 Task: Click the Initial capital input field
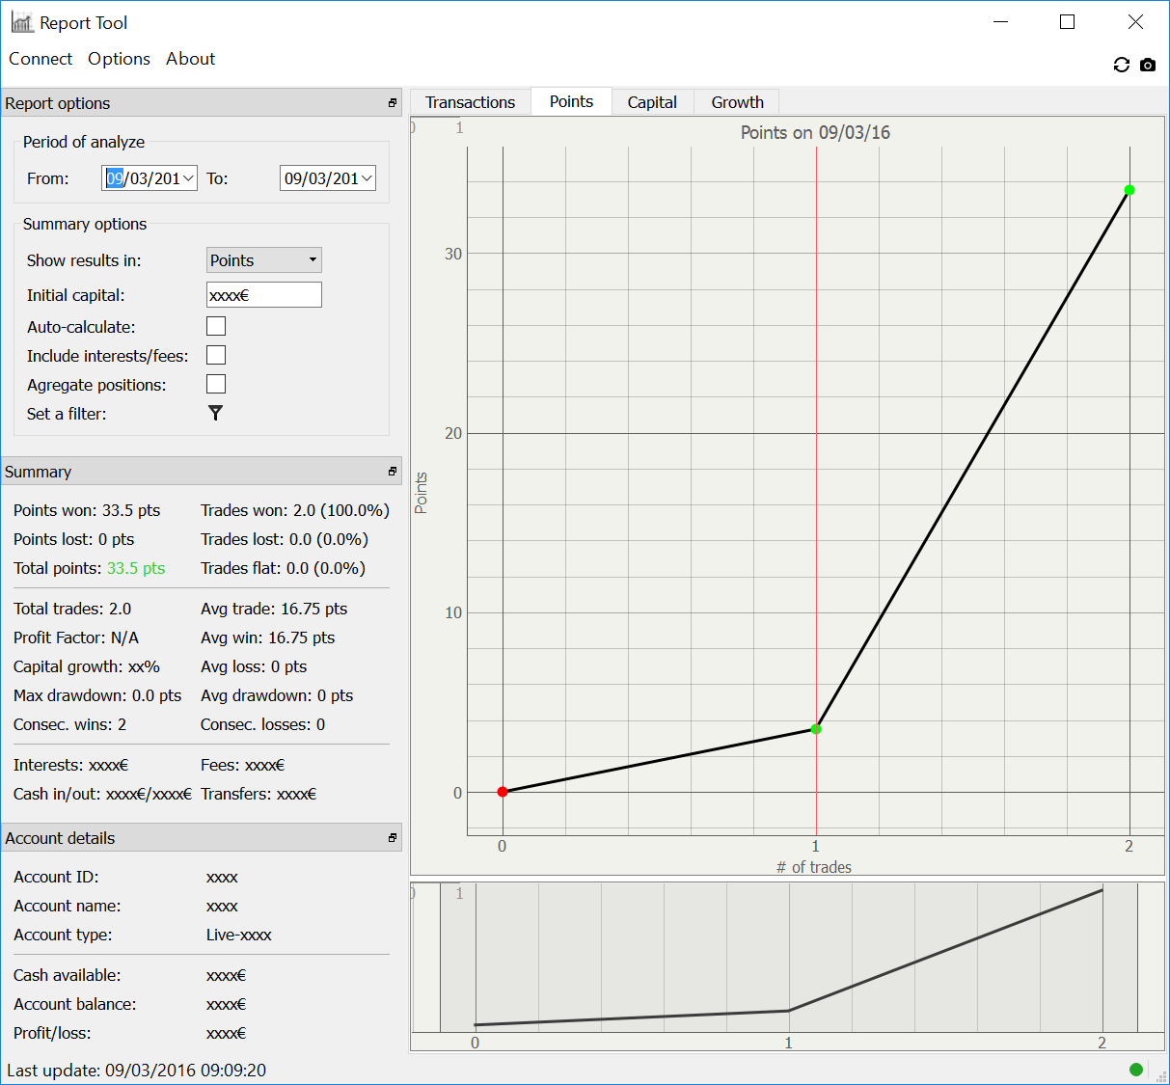click(x=264, y=295)
